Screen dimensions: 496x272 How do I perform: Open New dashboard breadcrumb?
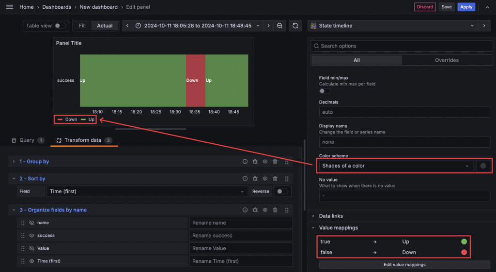click(99, 7)
